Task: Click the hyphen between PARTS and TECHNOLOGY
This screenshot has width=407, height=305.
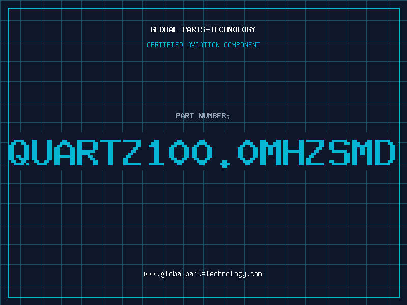Action: click(207, 29)
